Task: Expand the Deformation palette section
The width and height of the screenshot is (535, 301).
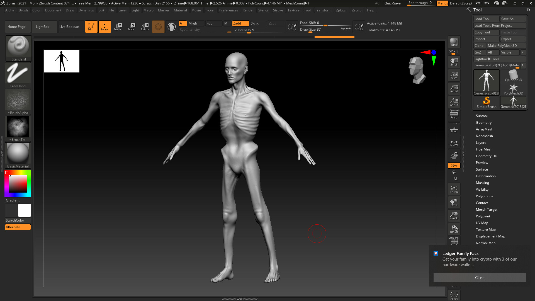Action: click(x=485, y=176)
